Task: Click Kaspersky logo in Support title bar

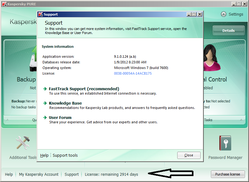Action: coord(41,14)
